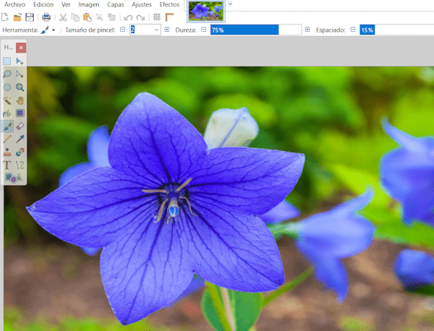Open the Efectos menu

pyautogui.click(x=169, y=4)
